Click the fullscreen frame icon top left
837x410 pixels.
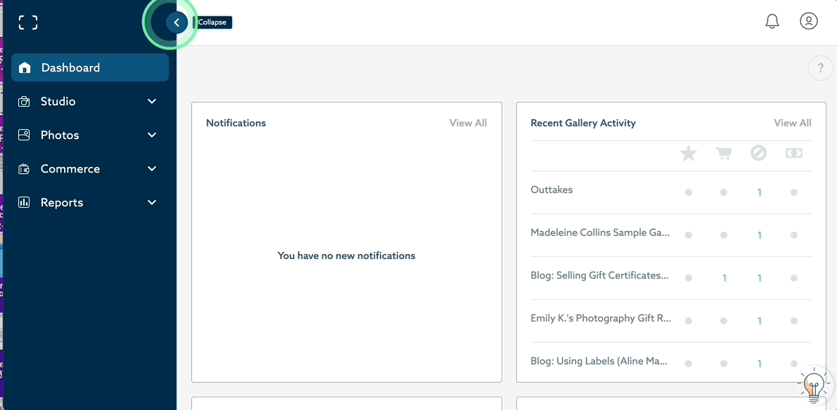pos(27,22)
